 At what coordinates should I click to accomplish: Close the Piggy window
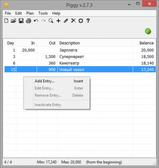coord(149,4)
